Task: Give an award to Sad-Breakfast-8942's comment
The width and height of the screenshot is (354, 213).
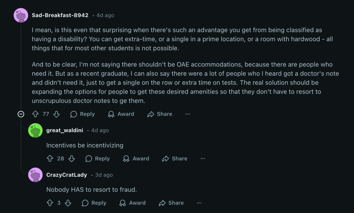Action: point(121,114)
